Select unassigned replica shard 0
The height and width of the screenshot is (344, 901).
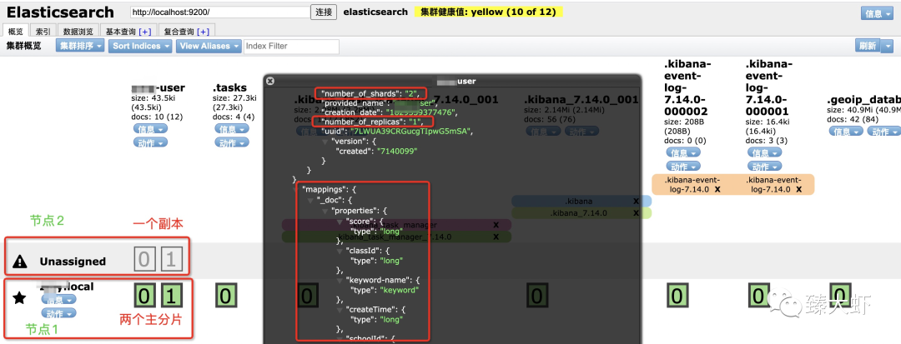point(144,261)
